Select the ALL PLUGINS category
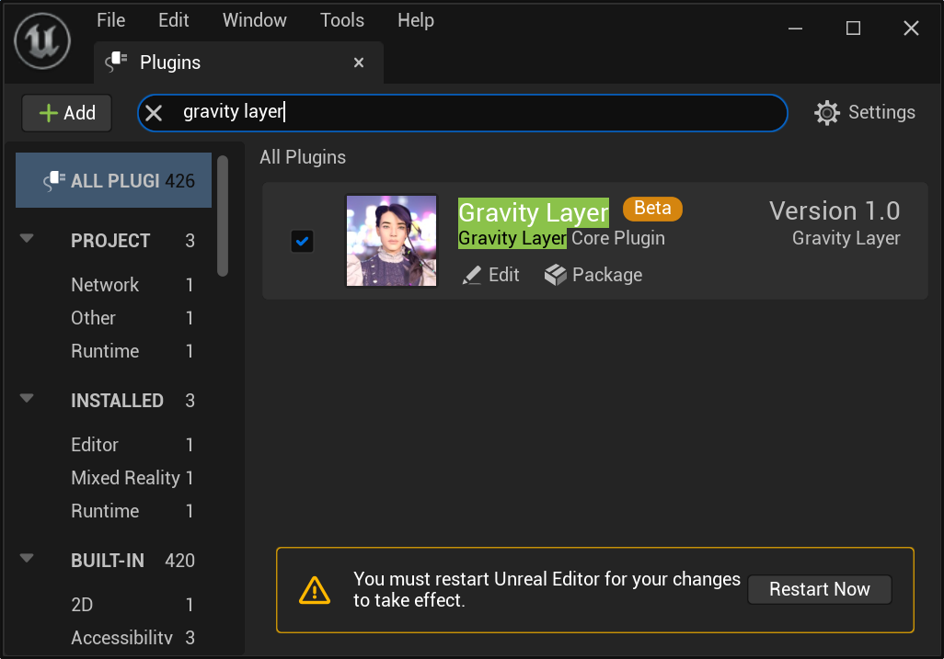 pos(113,180)
